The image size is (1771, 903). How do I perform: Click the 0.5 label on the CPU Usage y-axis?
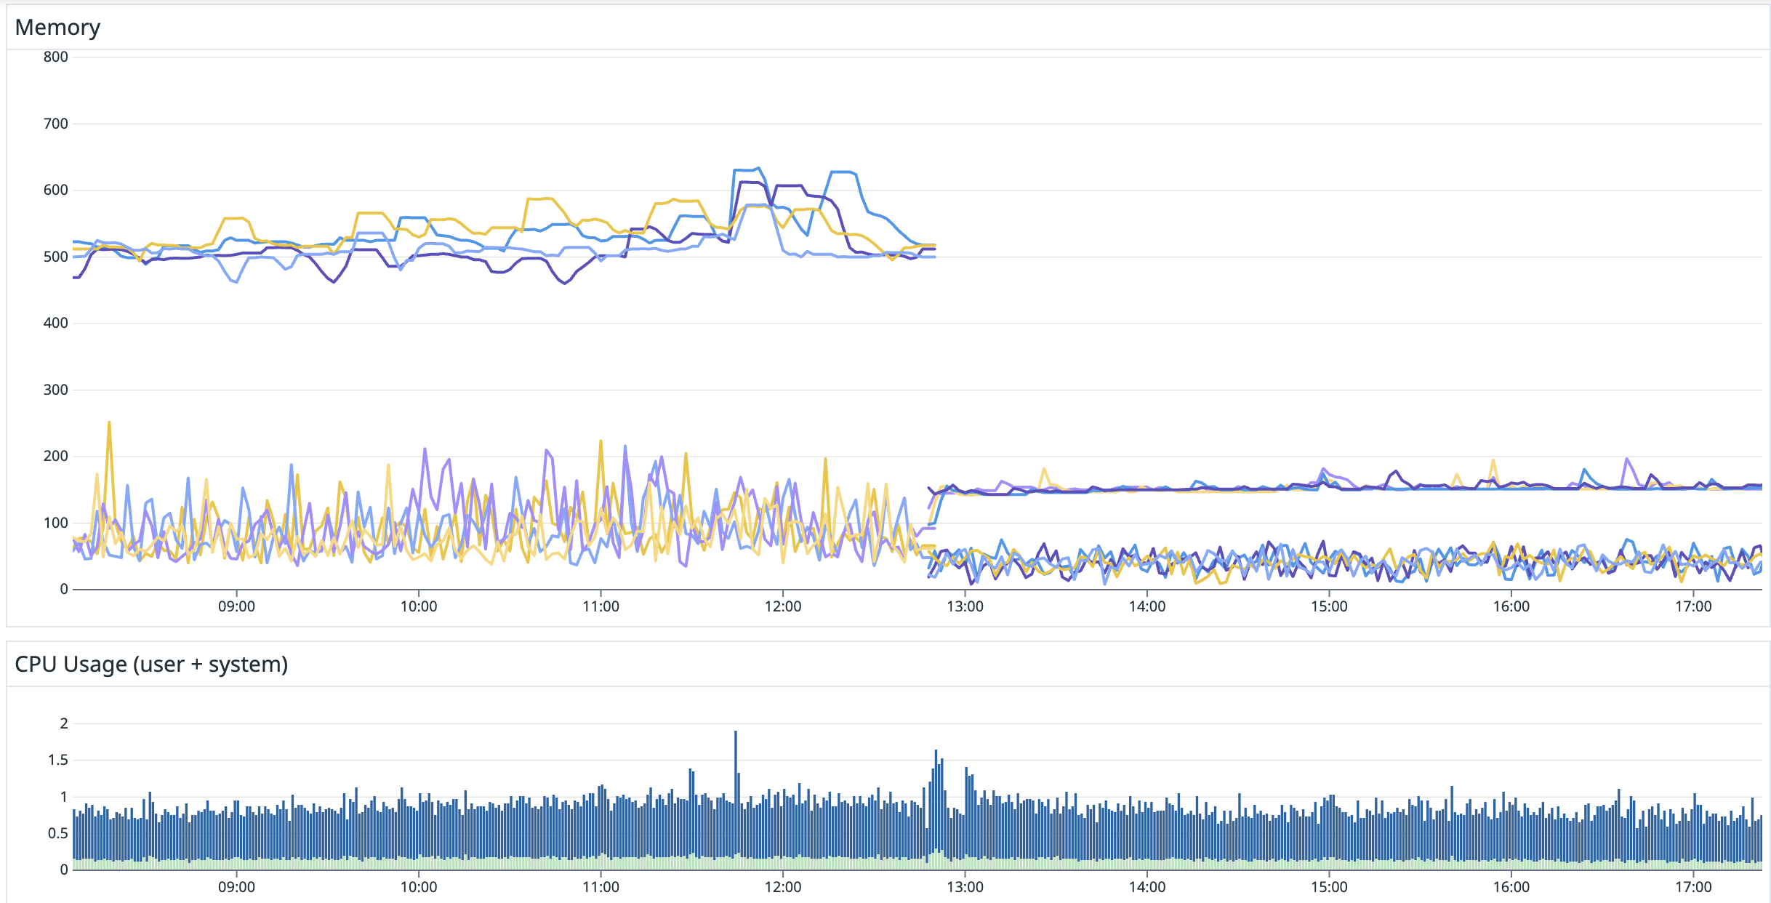(x=58, y=833)
